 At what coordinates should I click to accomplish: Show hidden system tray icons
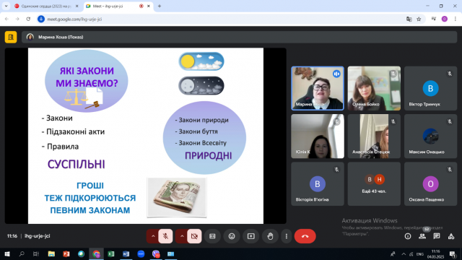click(x=404, y=253)
